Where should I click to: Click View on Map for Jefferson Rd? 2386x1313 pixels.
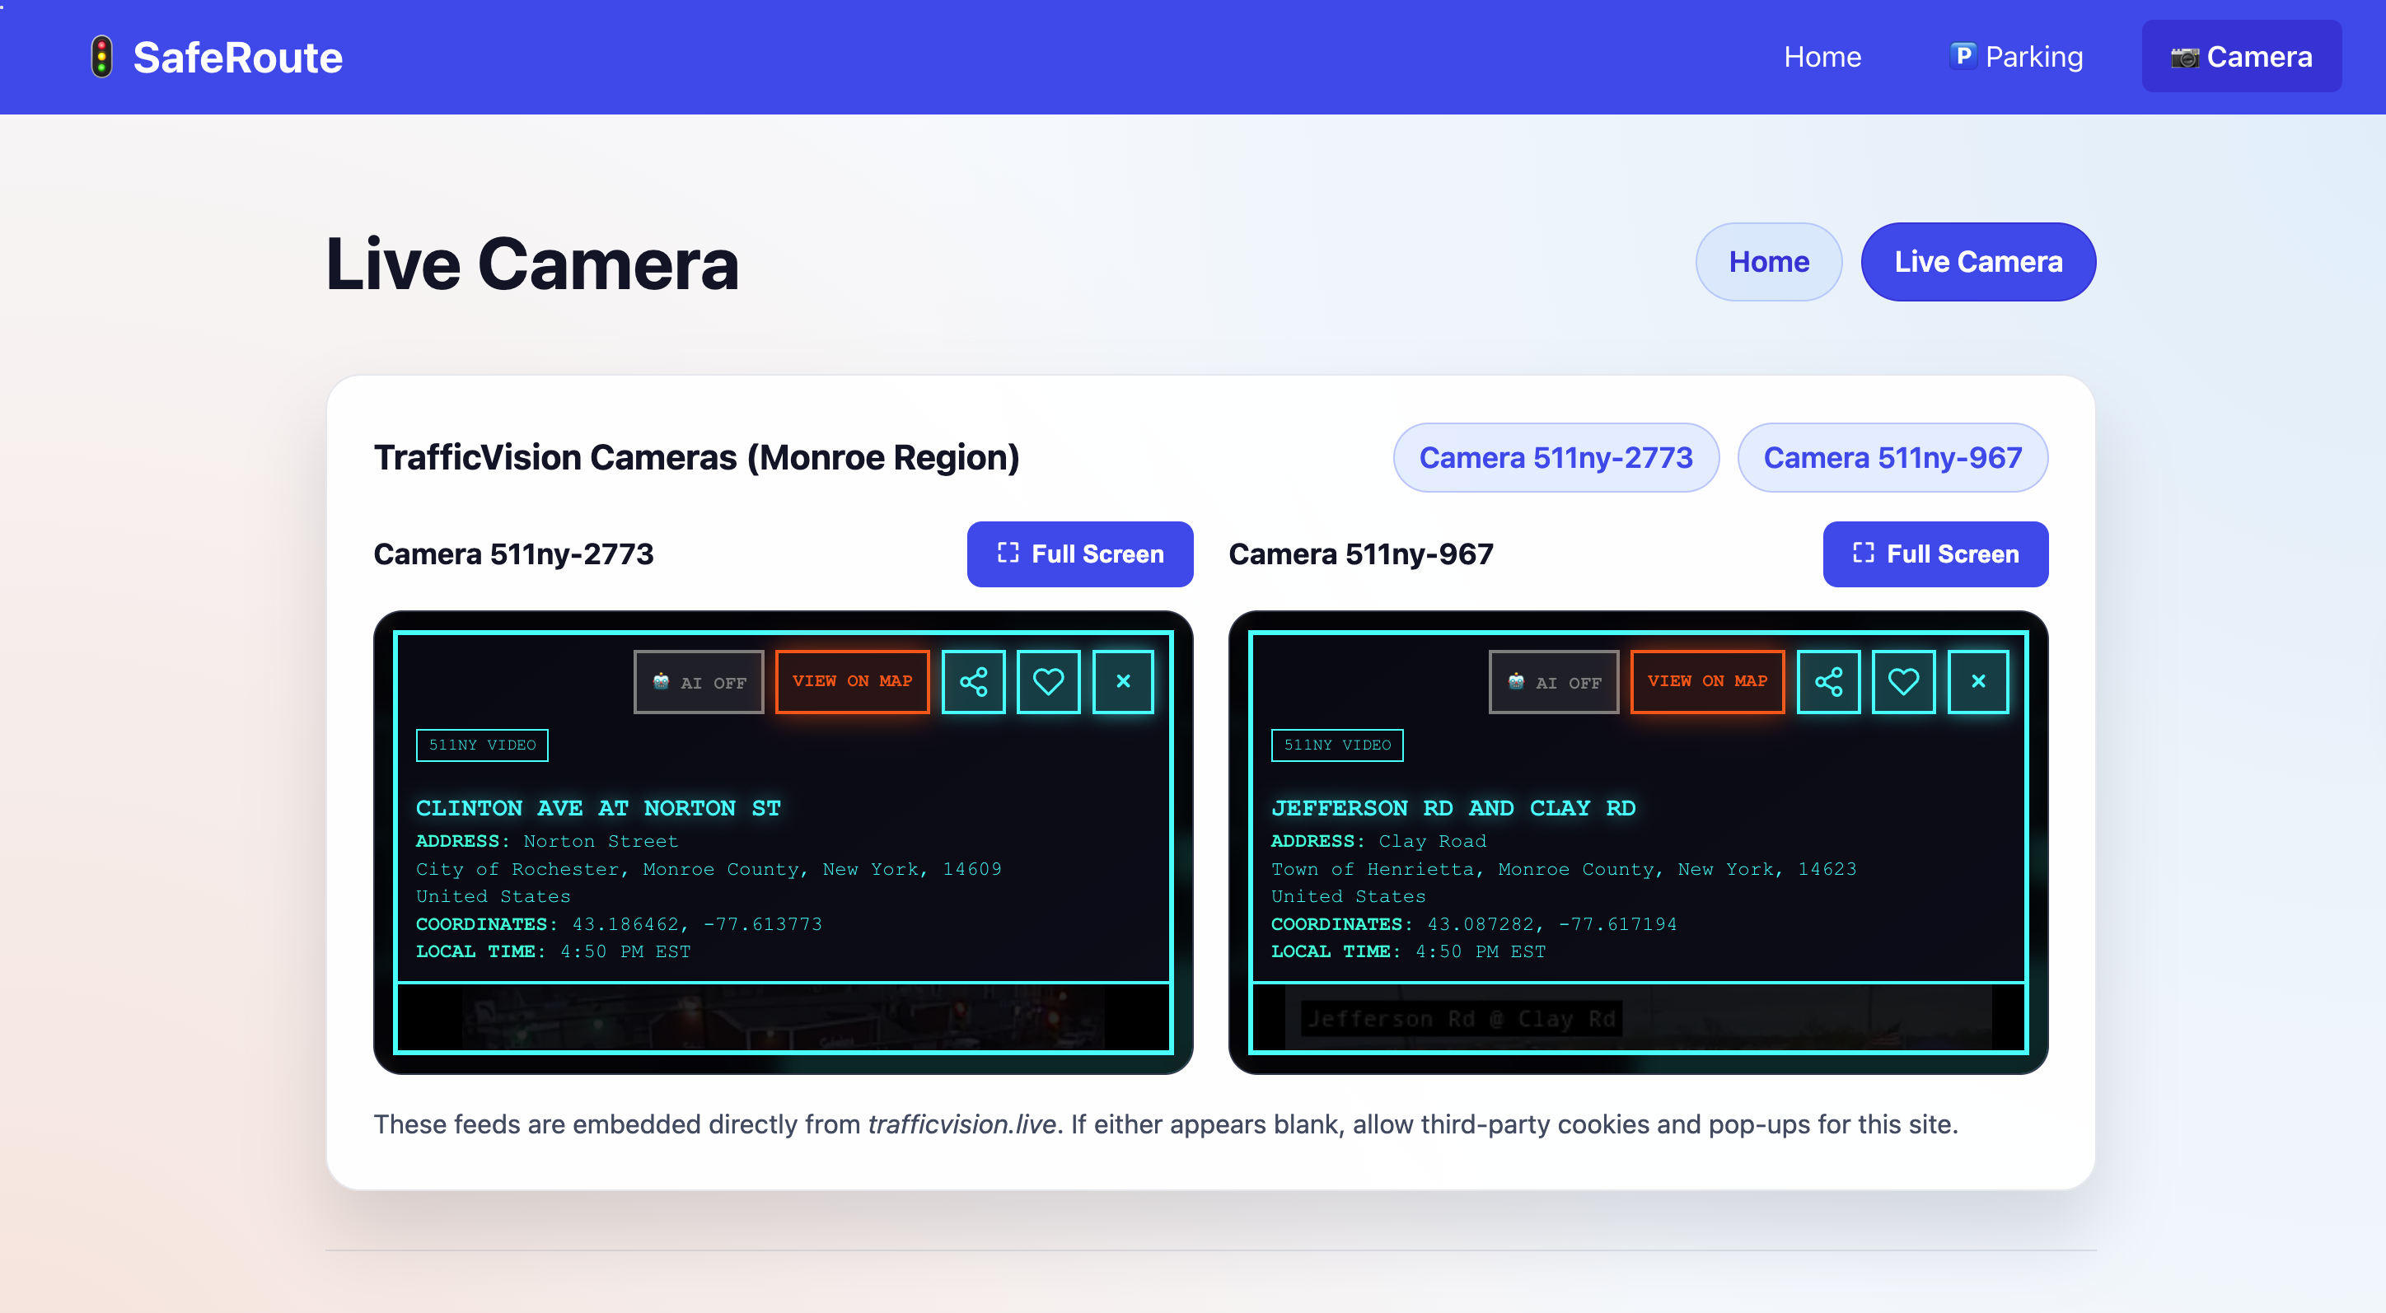pos(1706,681)
